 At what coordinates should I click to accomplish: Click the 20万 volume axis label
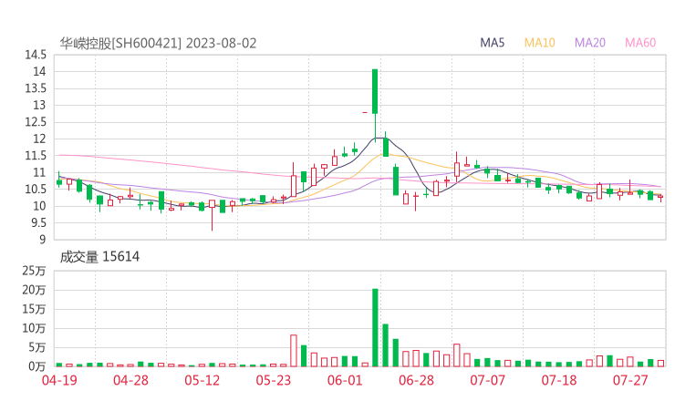[34, 290]
